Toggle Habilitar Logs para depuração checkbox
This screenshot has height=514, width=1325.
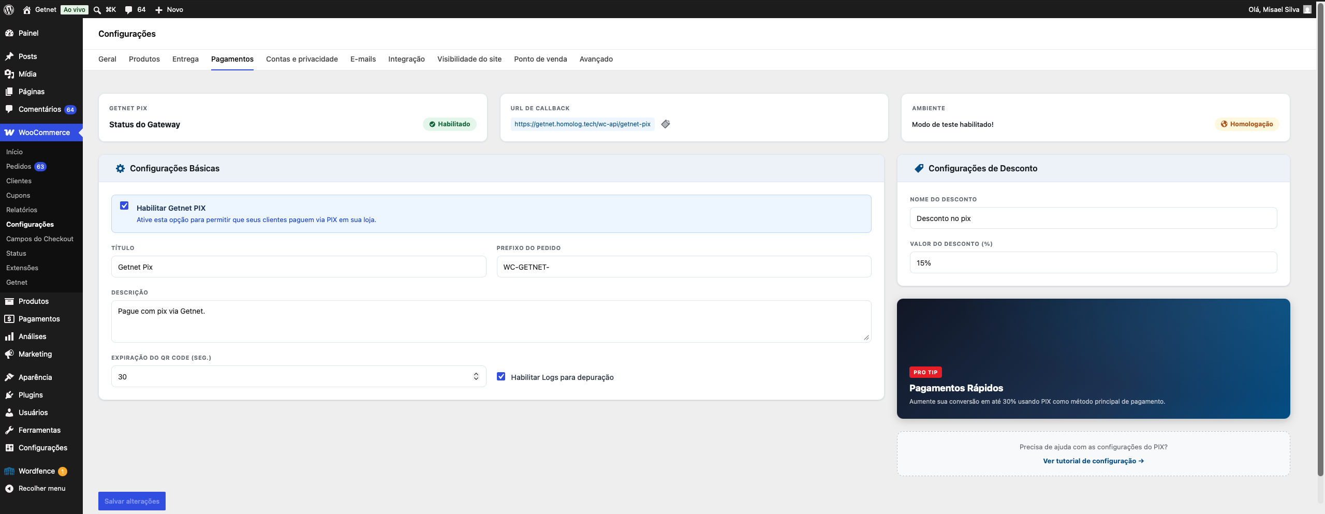coord(501,376)
